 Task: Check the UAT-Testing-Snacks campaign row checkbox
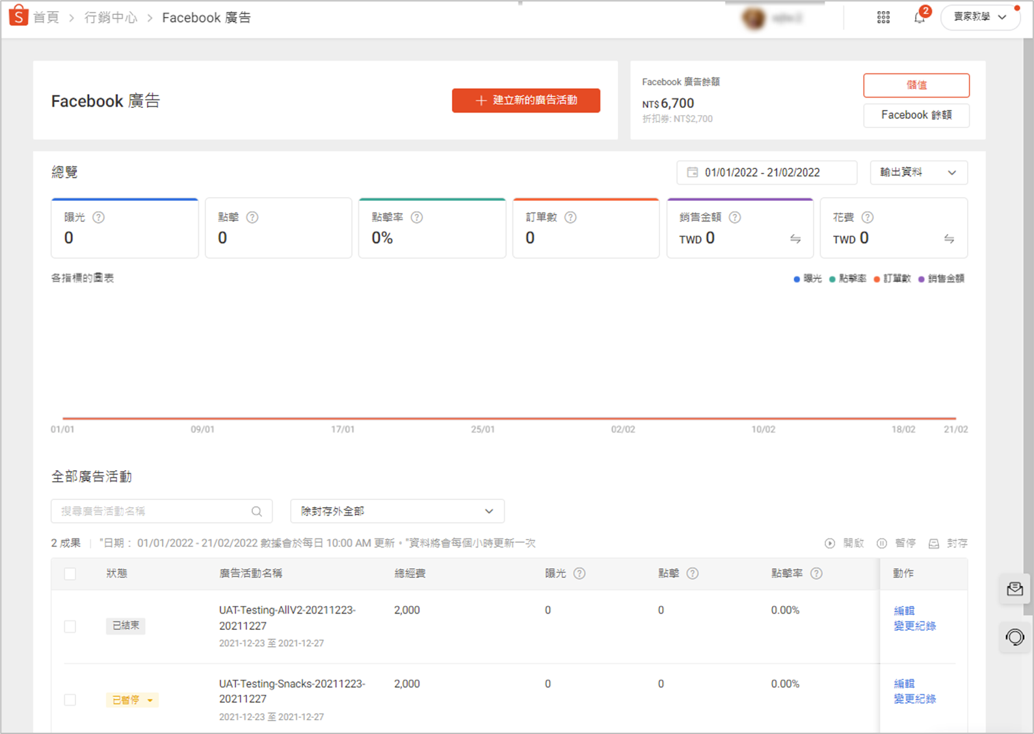[70, 700]
